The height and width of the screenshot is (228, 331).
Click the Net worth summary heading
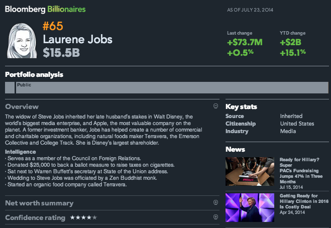tap(39, 203)
